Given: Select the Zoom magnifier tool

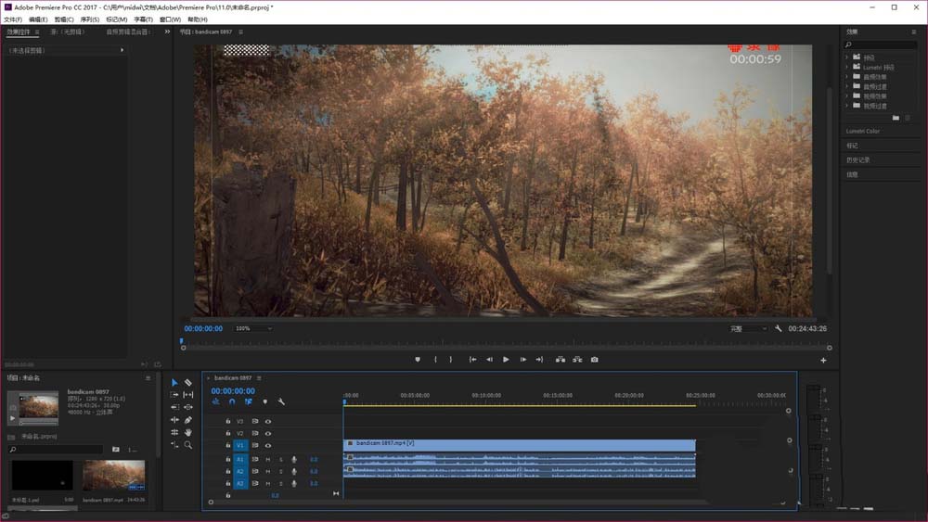Looking at the screenshot, I should (188, 445).
